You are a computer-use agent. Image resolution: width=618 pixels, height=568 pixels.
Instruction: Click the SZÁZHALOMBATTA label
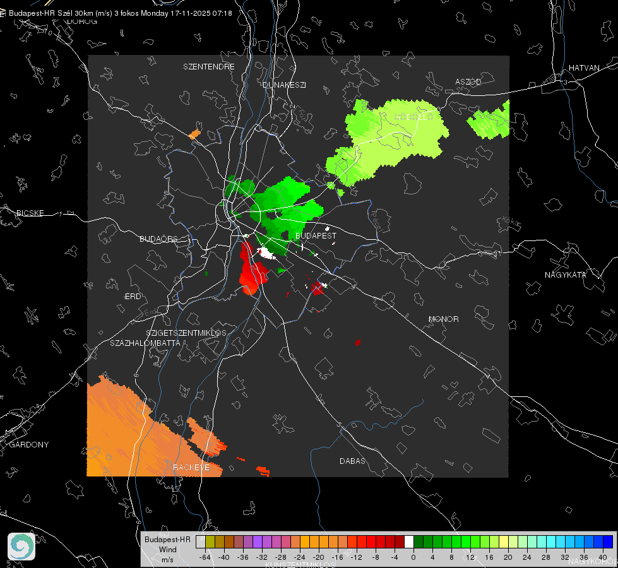pos(145,343)
